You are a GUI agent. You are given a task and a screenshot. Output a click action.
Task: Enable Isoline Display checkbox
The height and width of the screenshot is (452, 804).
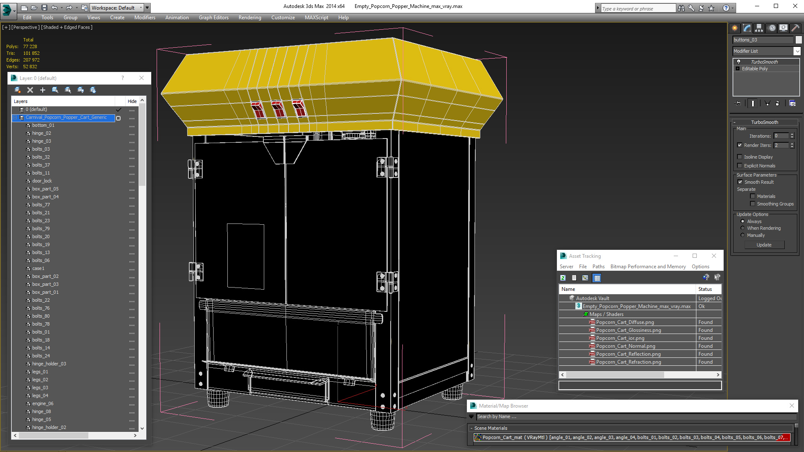740,157
